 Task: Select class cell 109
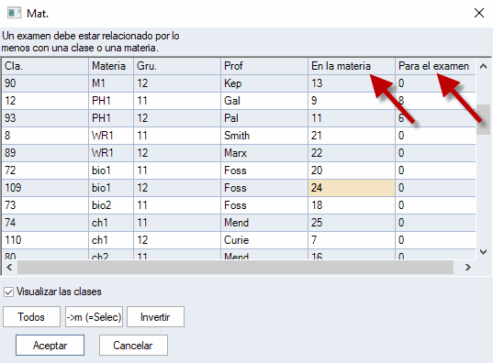[x=45, y=188]
